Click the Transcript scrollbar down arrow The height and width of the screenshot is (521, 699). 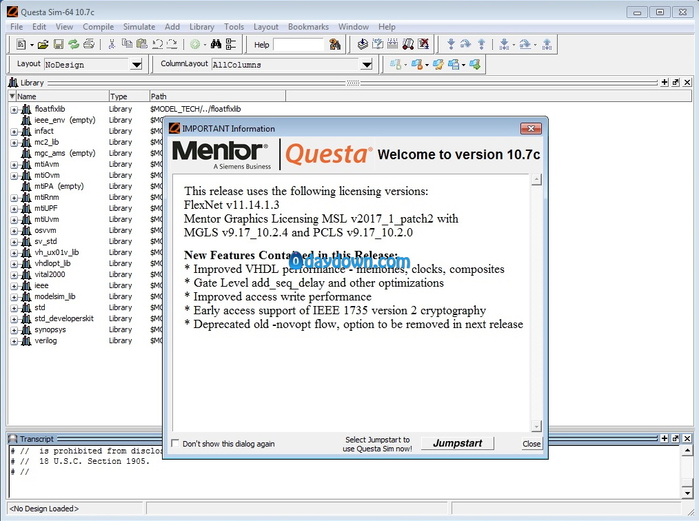point(687,493)
